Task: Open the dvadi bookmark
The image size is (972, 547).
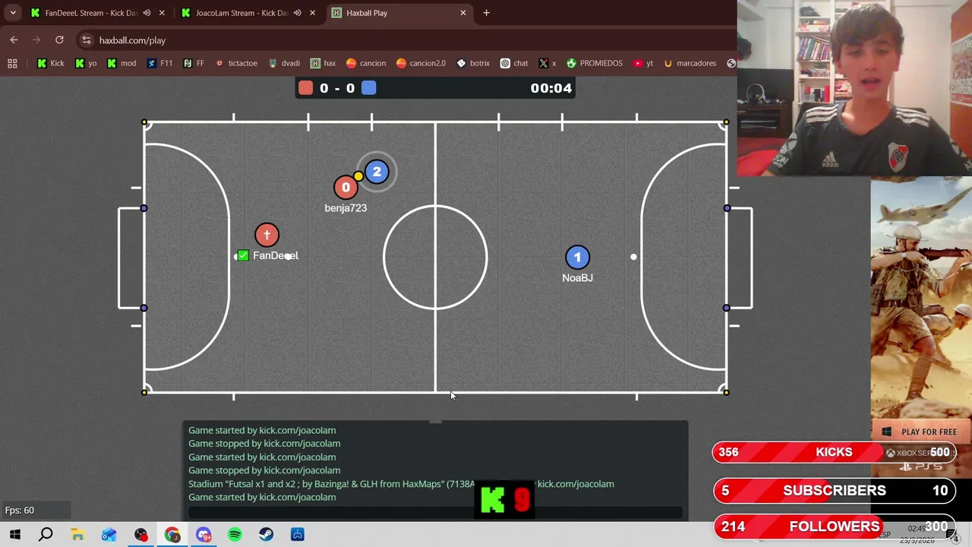Action: click(x=283, y=63)
